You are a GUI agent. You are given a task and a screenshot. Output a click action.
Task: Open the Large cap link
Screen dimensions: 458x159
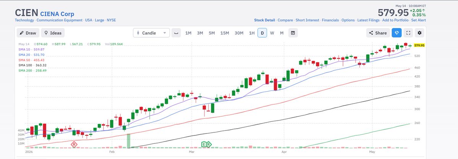pos(99,20)
